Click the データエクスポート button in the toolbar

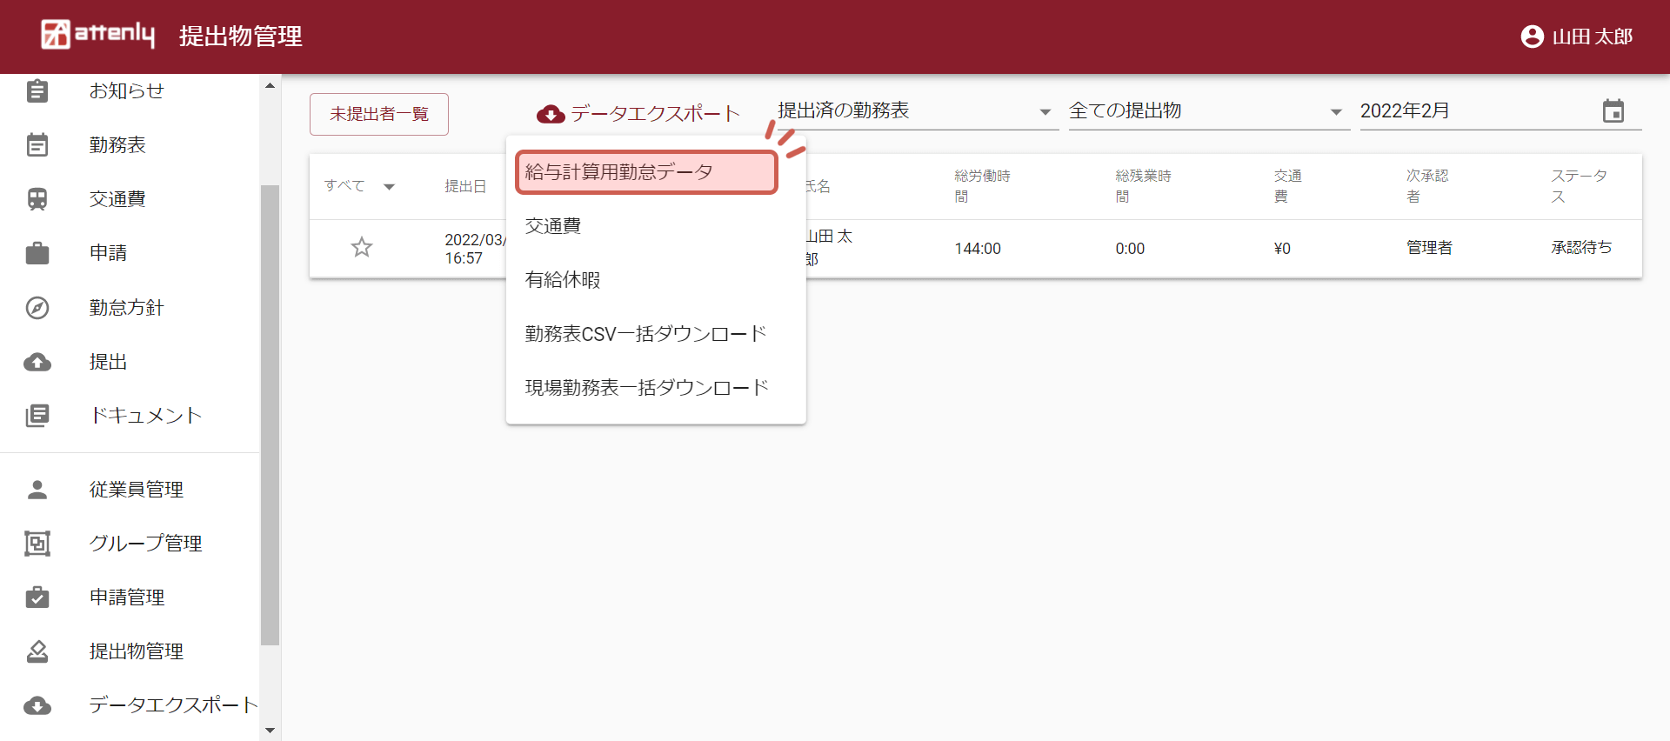point(638,114)
